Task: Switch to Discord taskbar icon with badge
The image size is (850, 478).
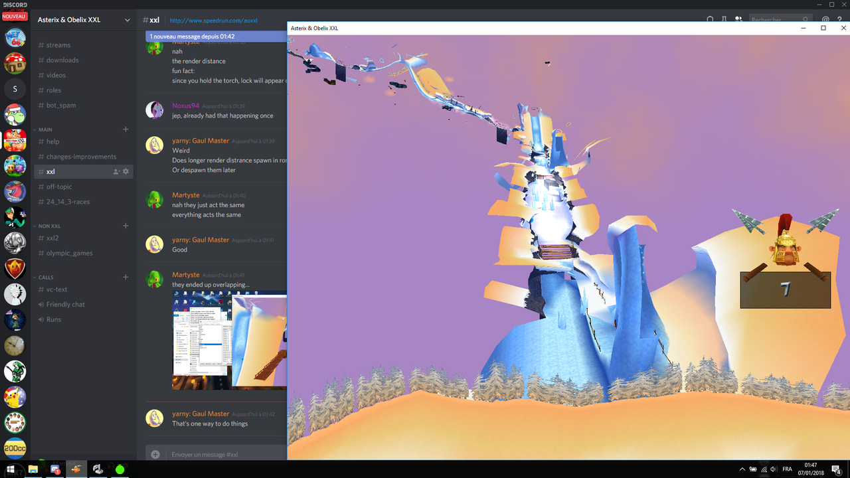Action: pos(54,469)
